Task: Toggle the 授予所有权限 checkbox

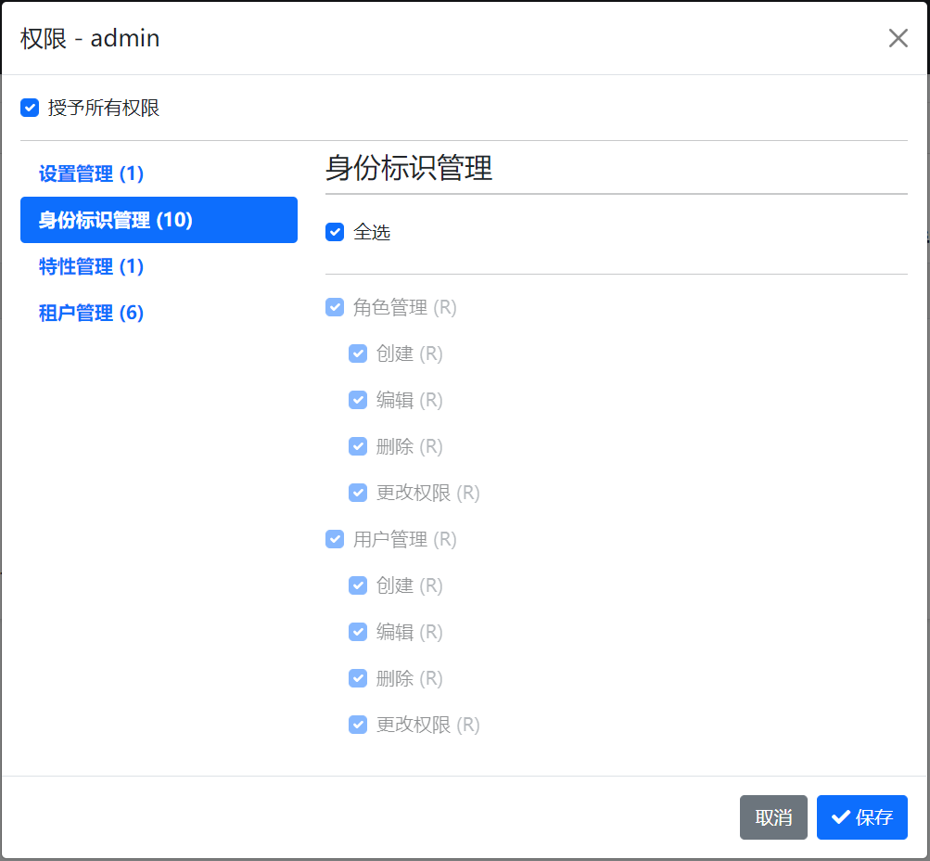Action: tap(29, 108)
